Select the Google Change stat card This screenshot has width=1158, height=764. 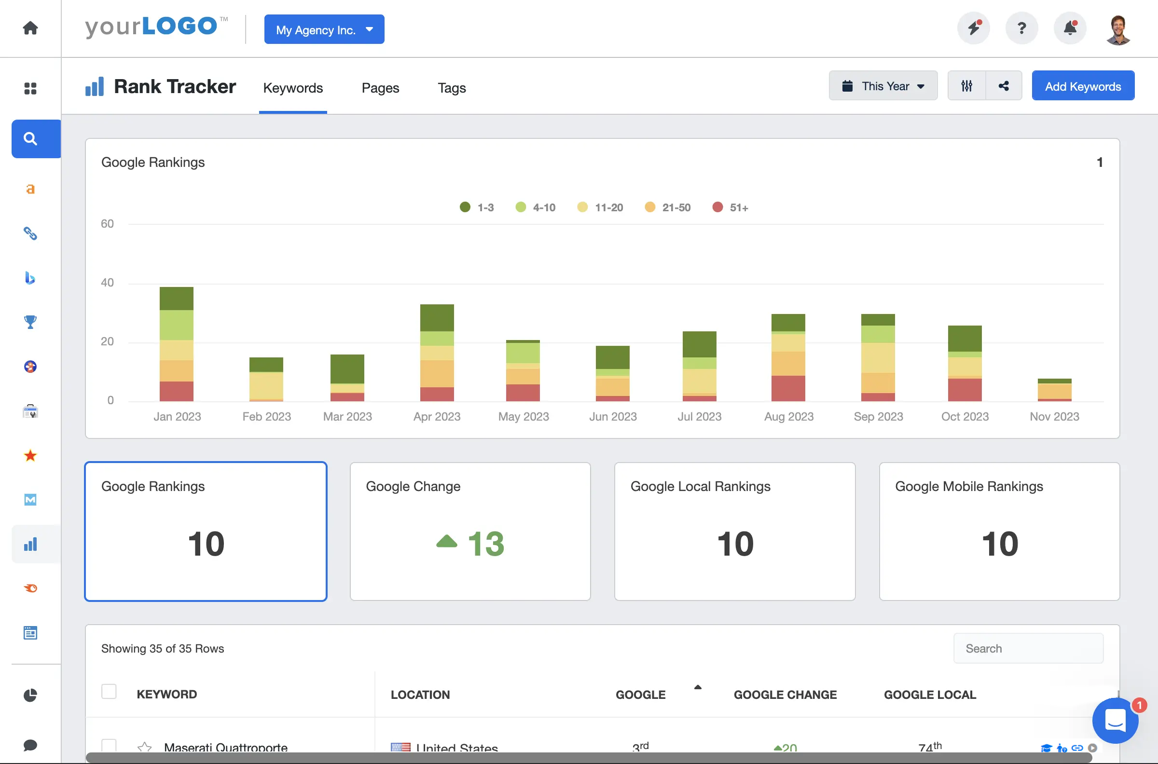click(x=470, y=532)
